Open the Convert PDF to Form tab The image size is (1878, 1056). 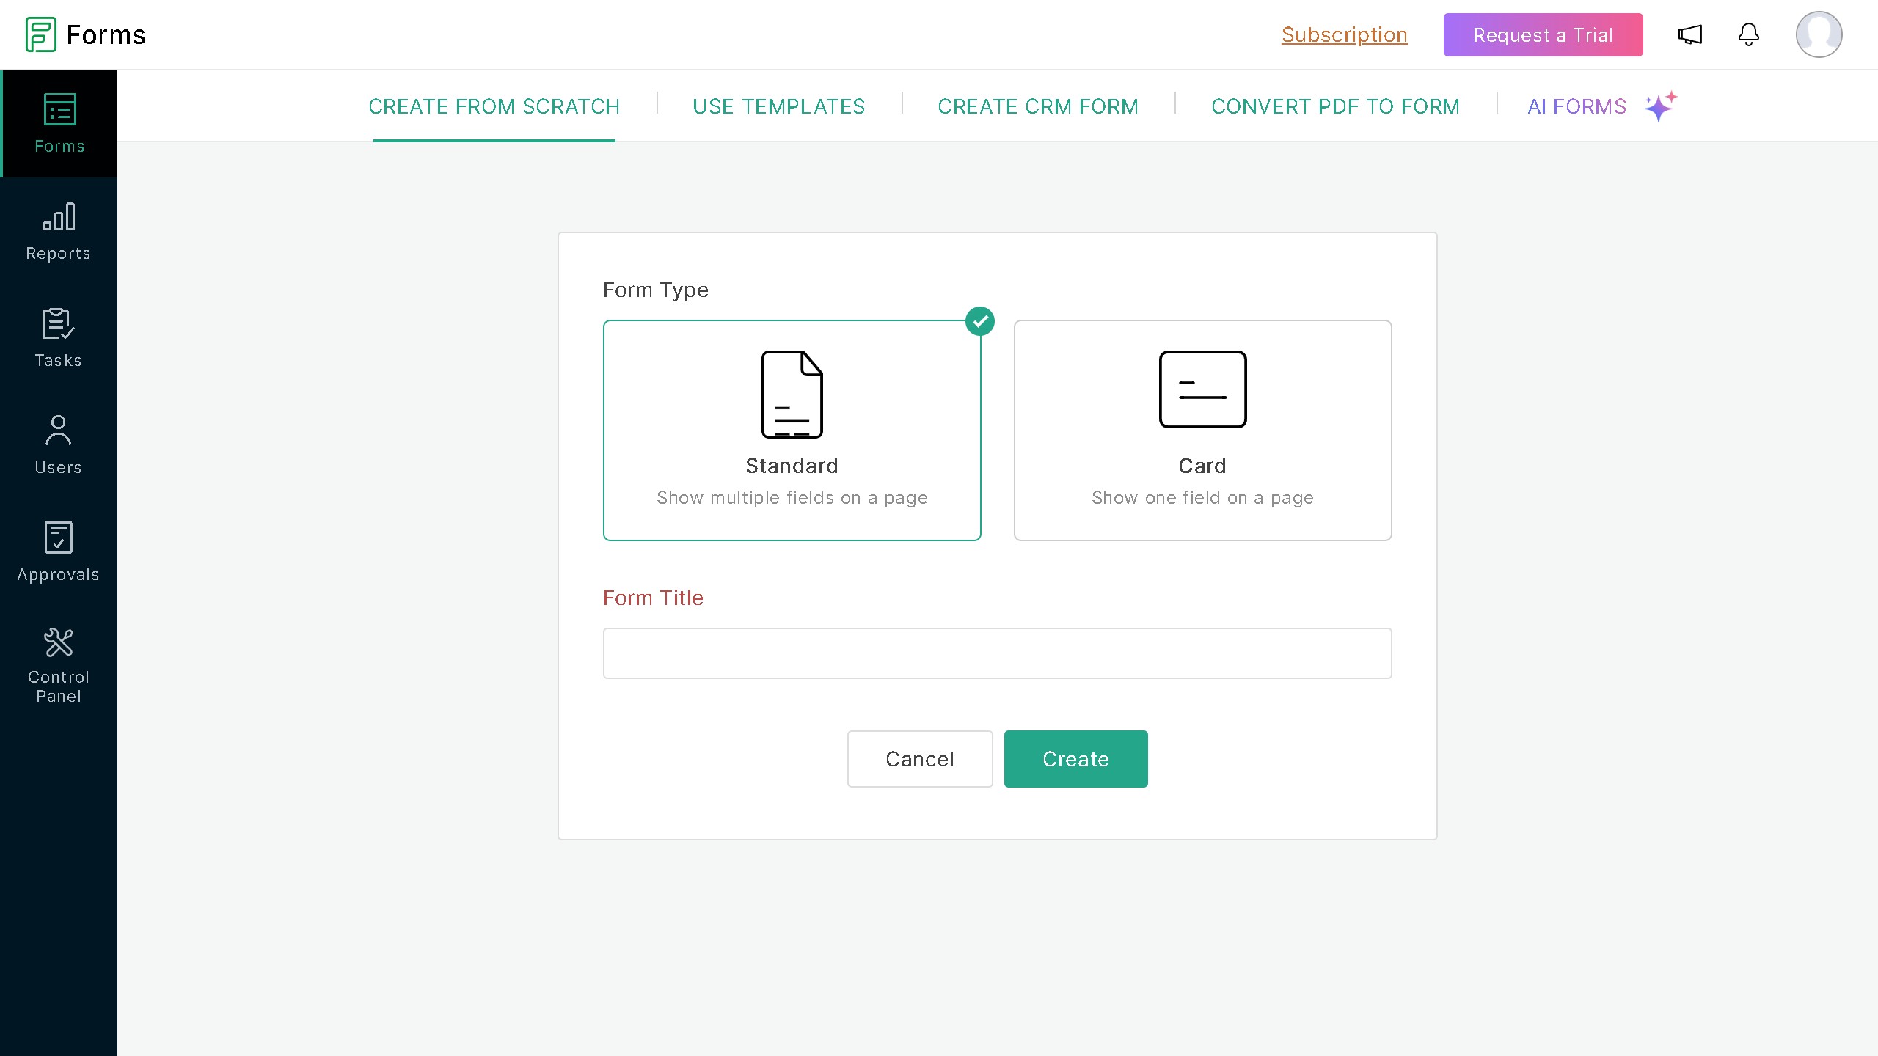coord(1335,106)
